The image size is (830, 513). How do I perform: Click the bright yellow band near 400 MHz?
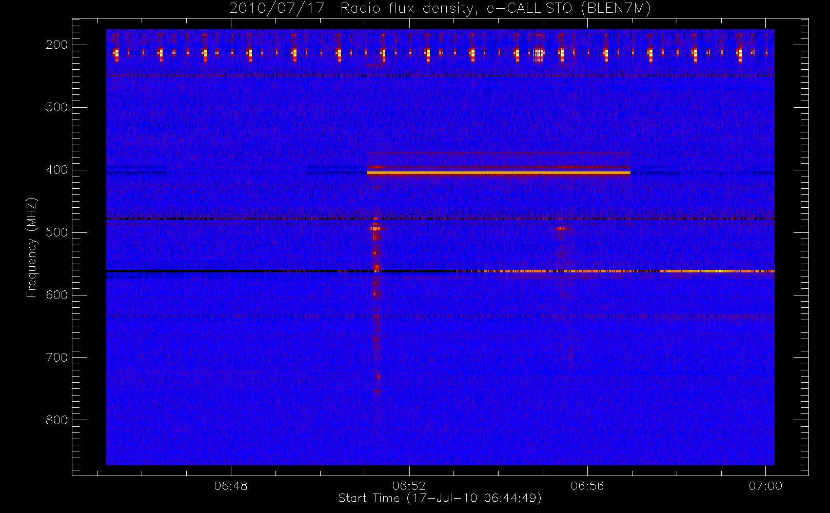pyautogui.click(x=499, y=173)
